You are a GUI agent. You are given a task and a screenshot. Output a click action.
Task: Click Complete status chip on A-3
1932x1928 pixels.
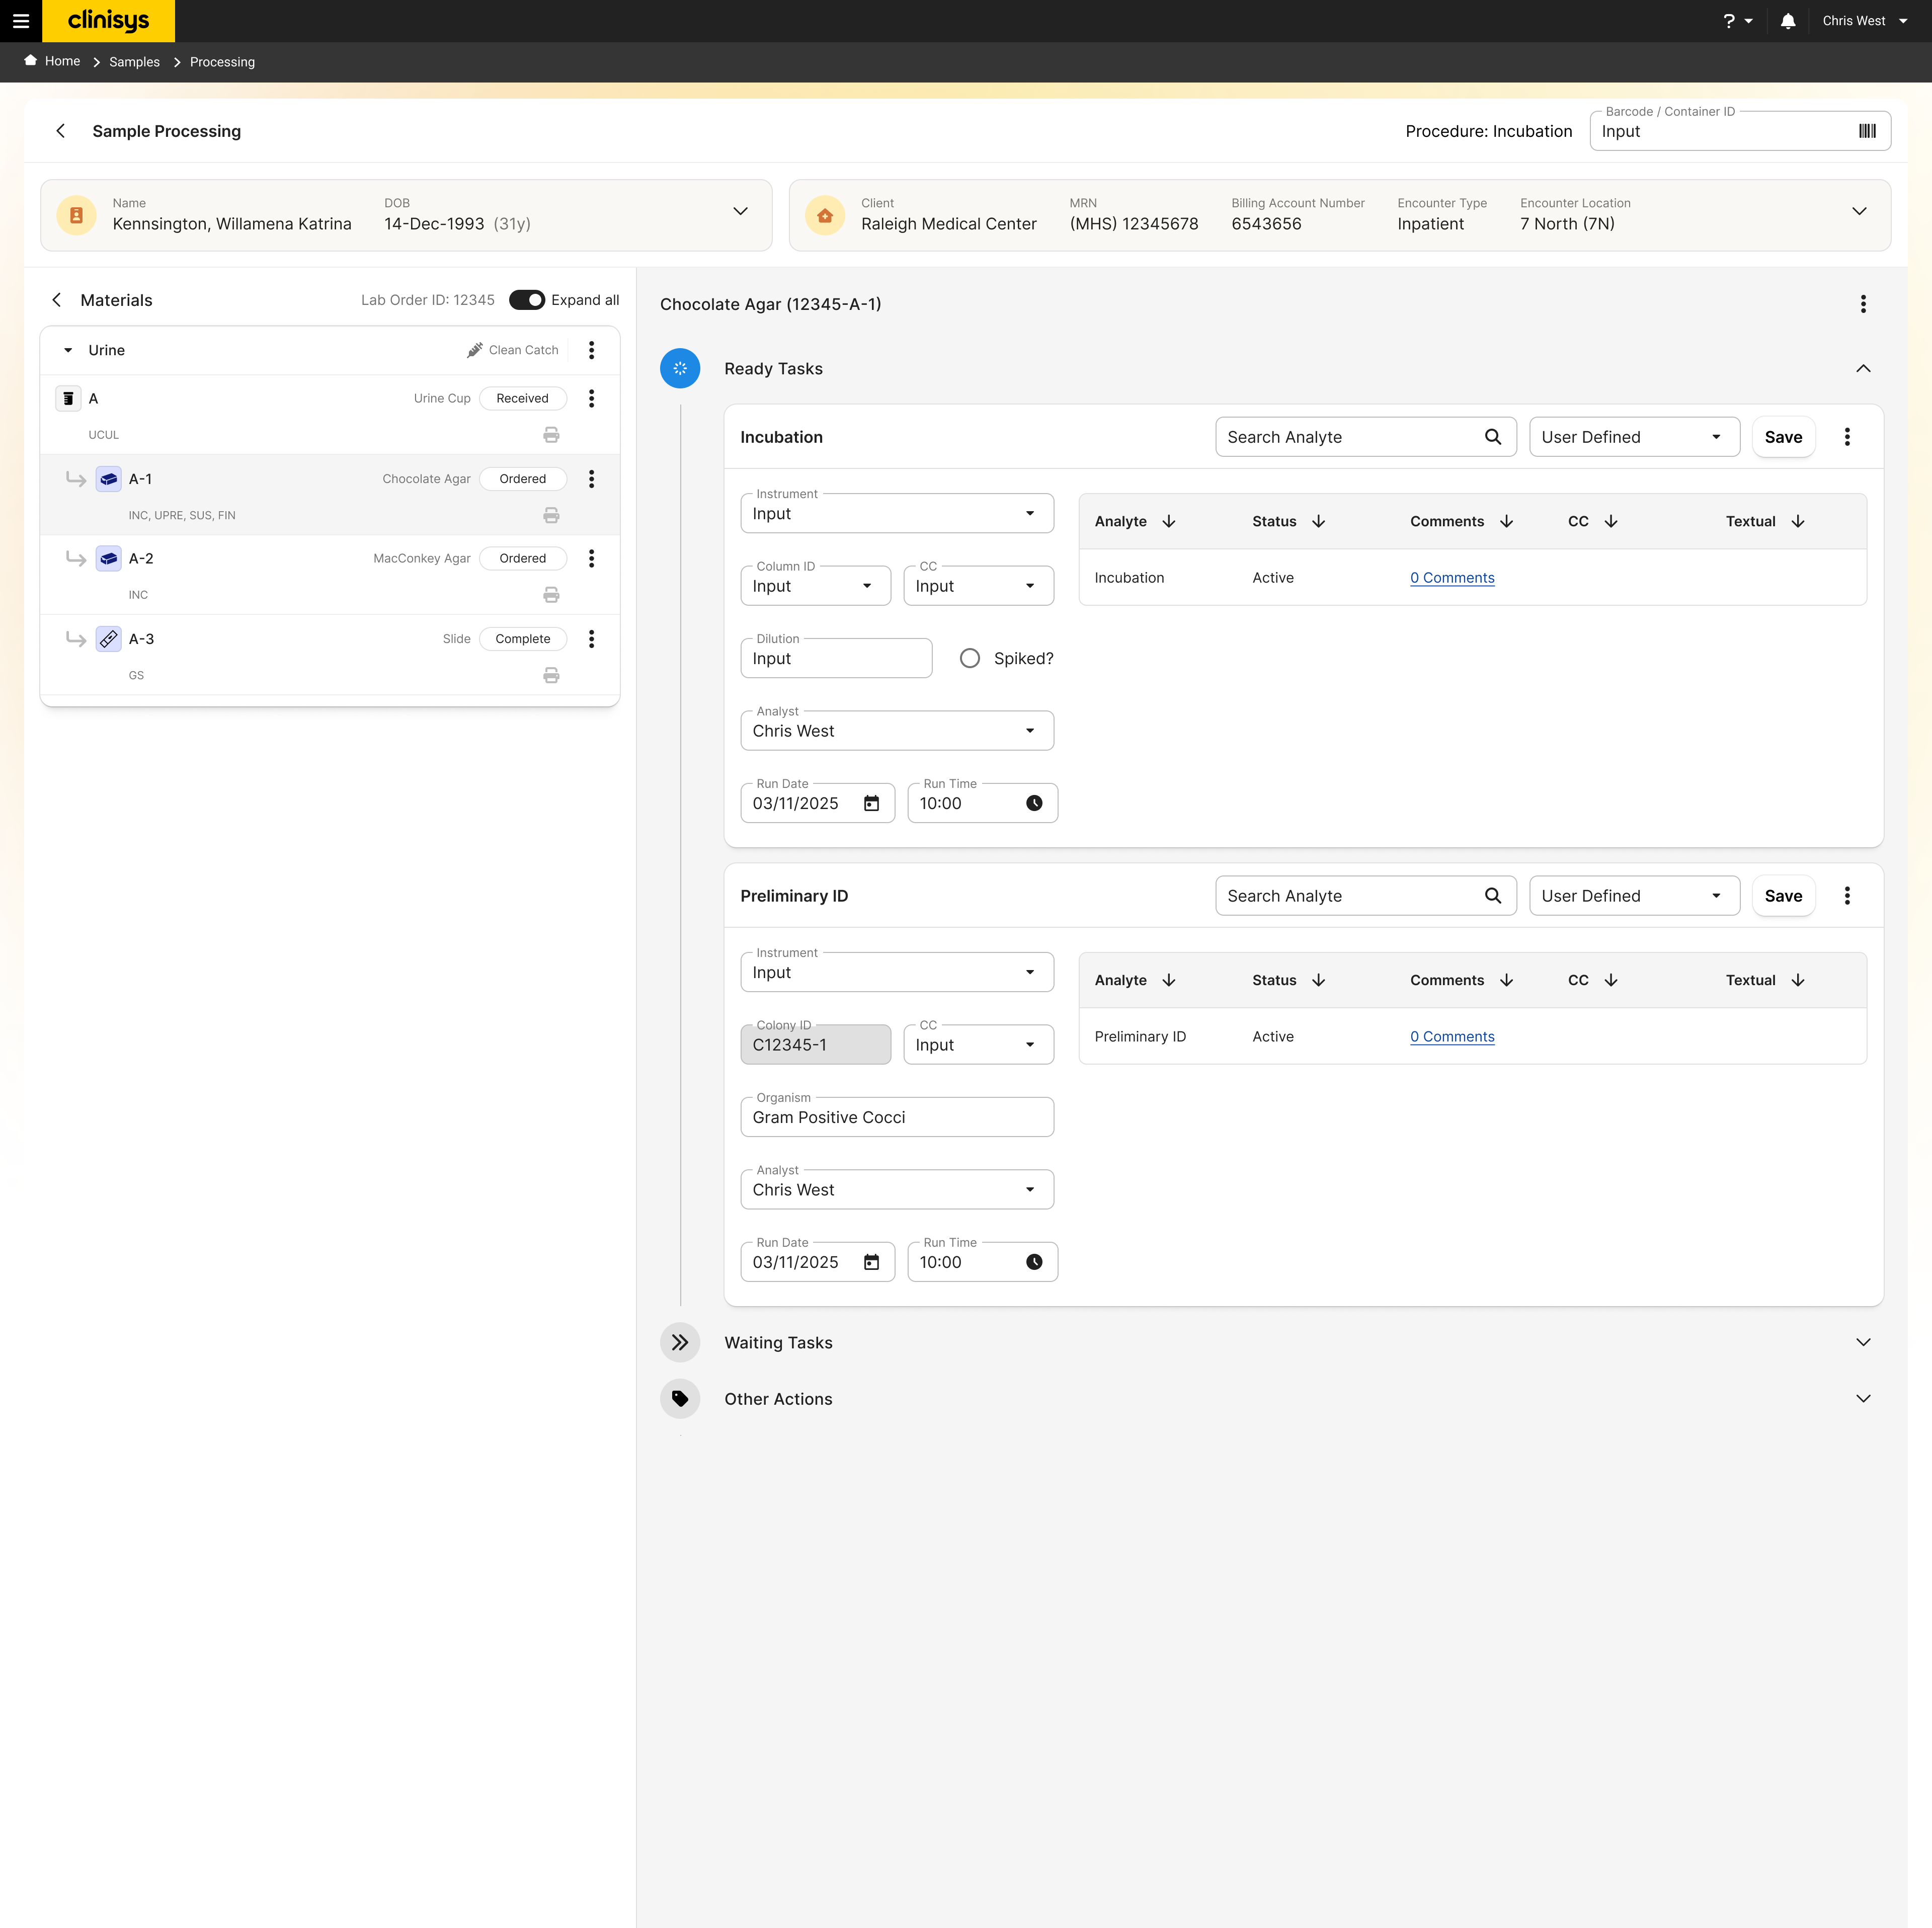click(523, 639)
